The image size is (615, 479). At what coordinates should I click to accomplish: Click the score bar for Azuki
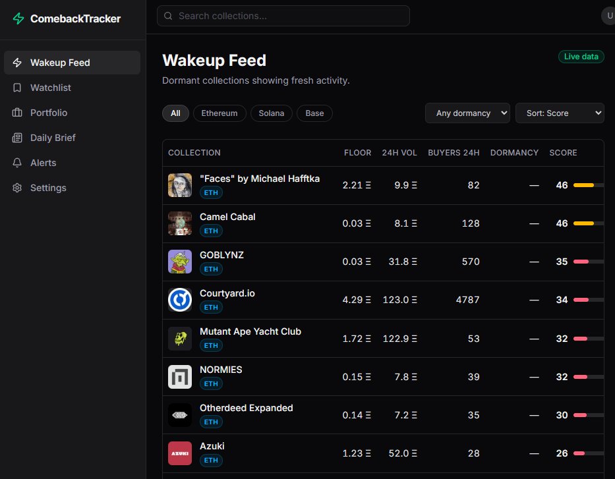click(589, 453)
